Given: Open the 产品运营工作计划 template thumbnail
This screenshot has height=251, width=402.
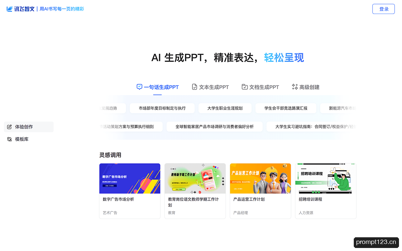Looking at the screenshot, I should pos(260,178).
